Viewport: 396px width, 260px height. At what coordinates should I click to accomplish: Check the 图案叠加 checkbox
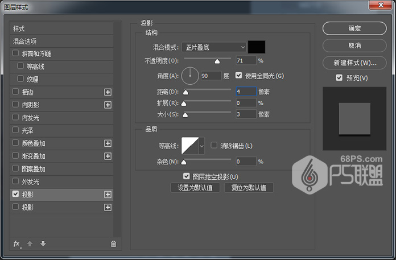(x=15, y=168)
